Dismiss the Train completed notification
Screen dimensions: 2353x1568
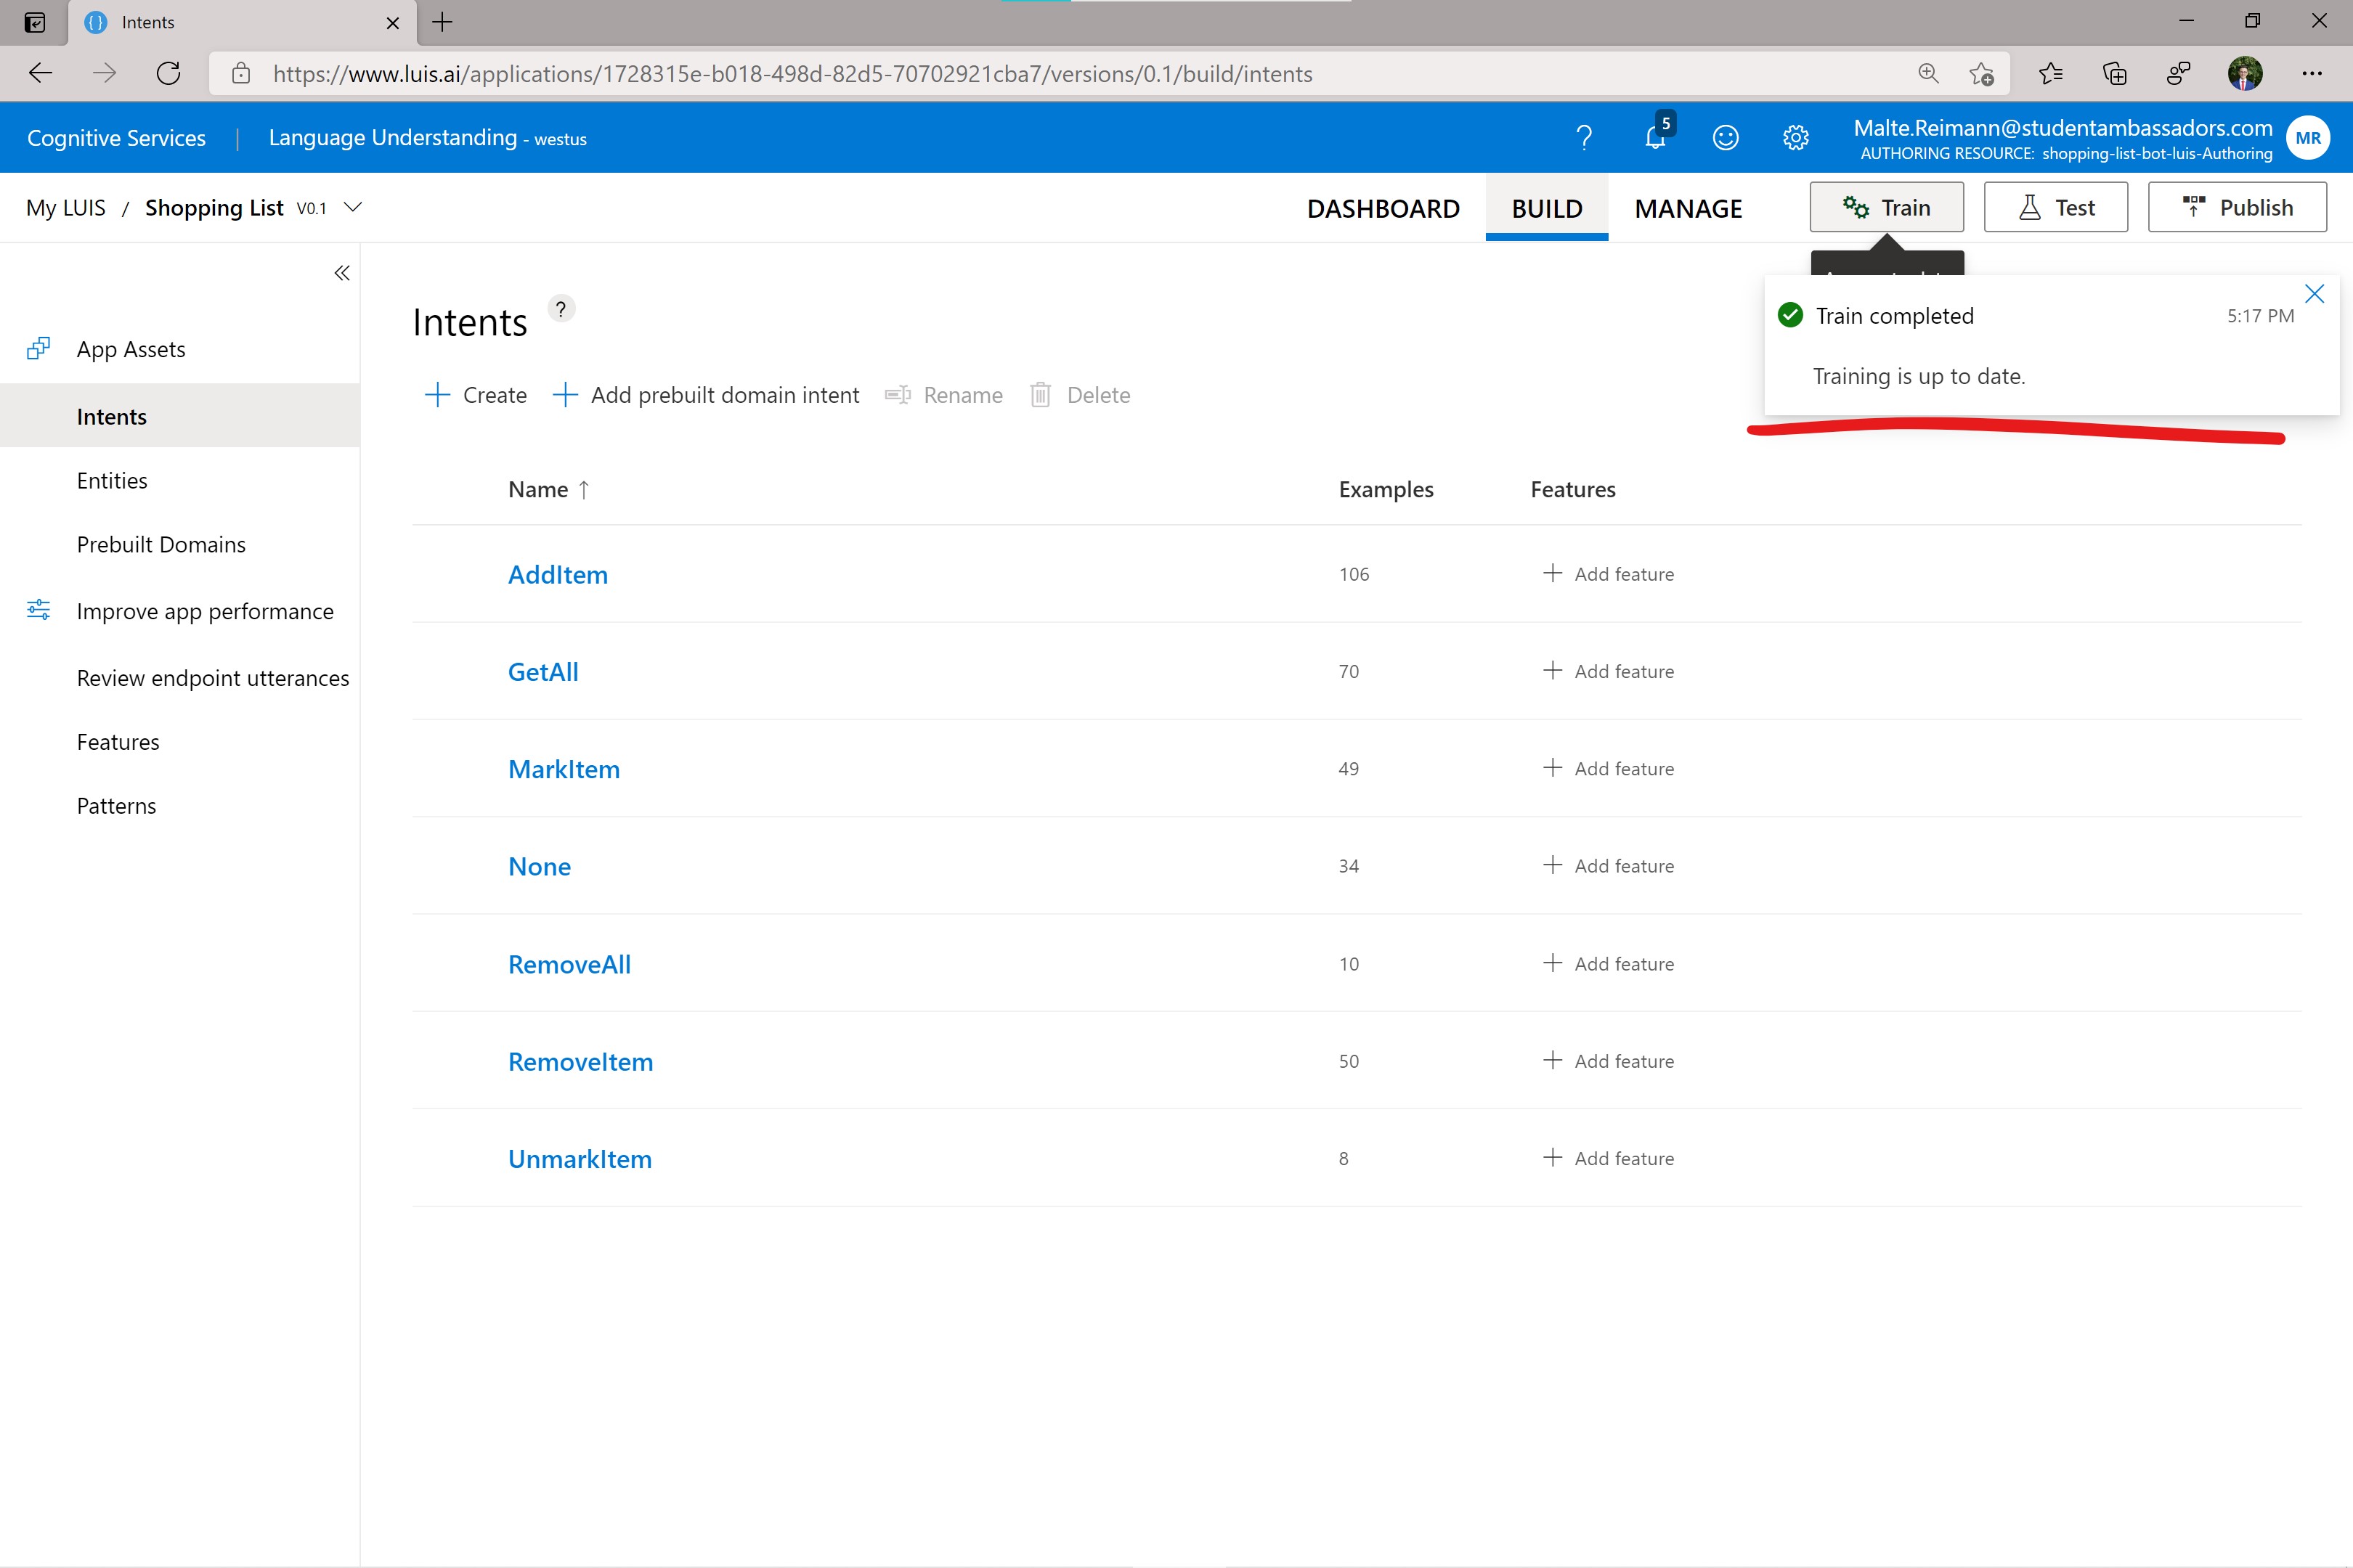[2314, 294]
